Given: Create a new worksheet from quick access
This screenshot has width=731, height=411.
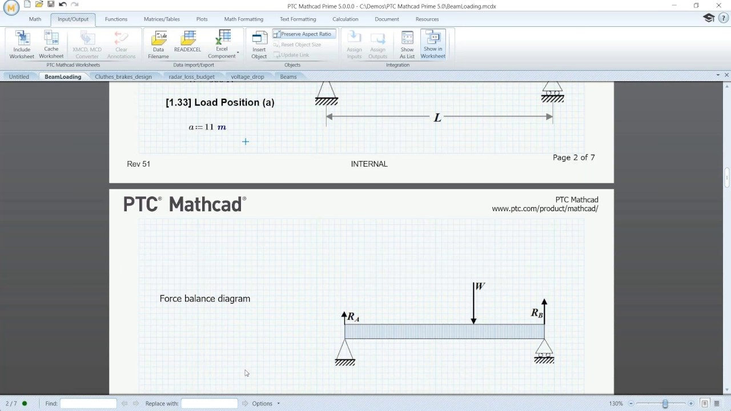Looking at the screenshot, I should click(27, 5).
